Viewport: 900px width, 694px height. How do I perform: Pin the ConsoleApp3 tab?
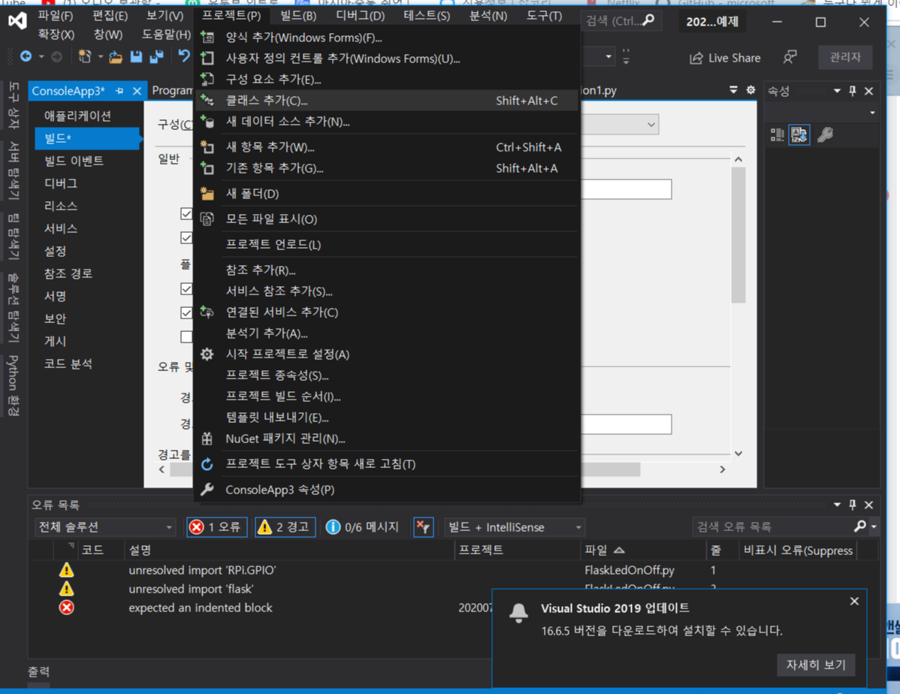pos(119,91)
